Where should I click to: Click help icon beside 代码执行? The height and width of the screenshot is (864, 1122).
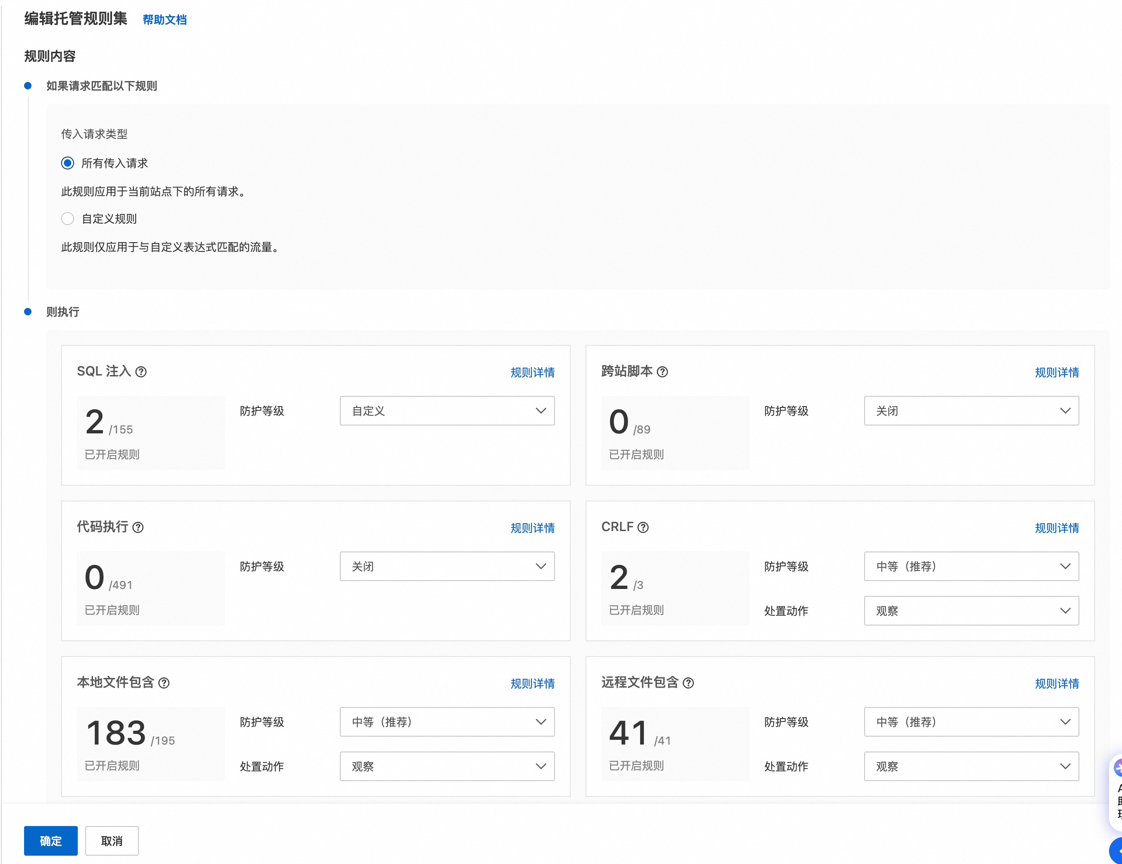pyautogui.click(x=137, y=527)
